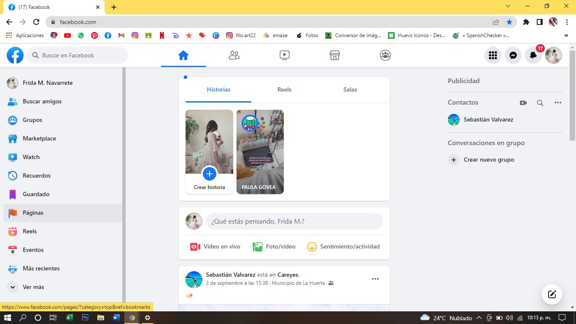Open Recuerdos in the left sidebar
This screenshot has width=576, height=324.
point(62,175)
